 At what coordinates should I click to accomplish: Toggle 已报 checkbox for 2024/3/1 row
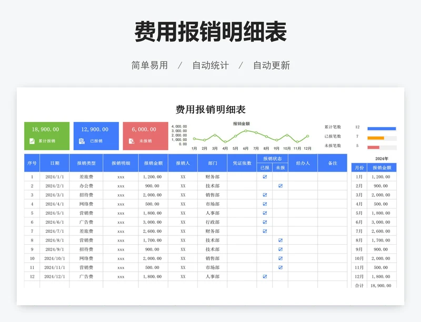point(265,195)
